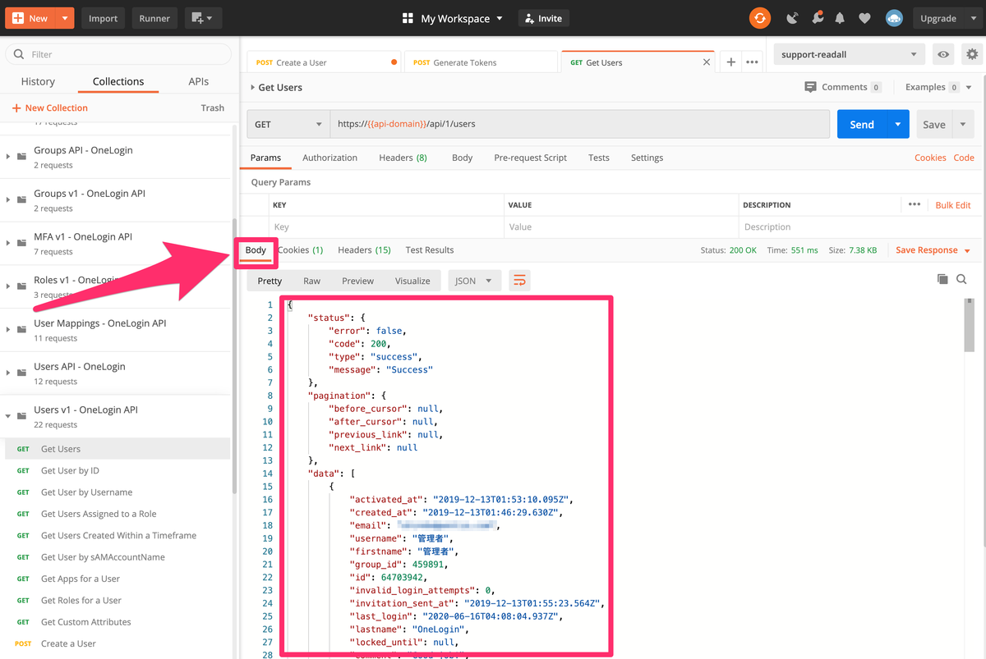This screenshot has width=986, height=659.
Task: Click the request URL field
Action: tap(580, 125)
